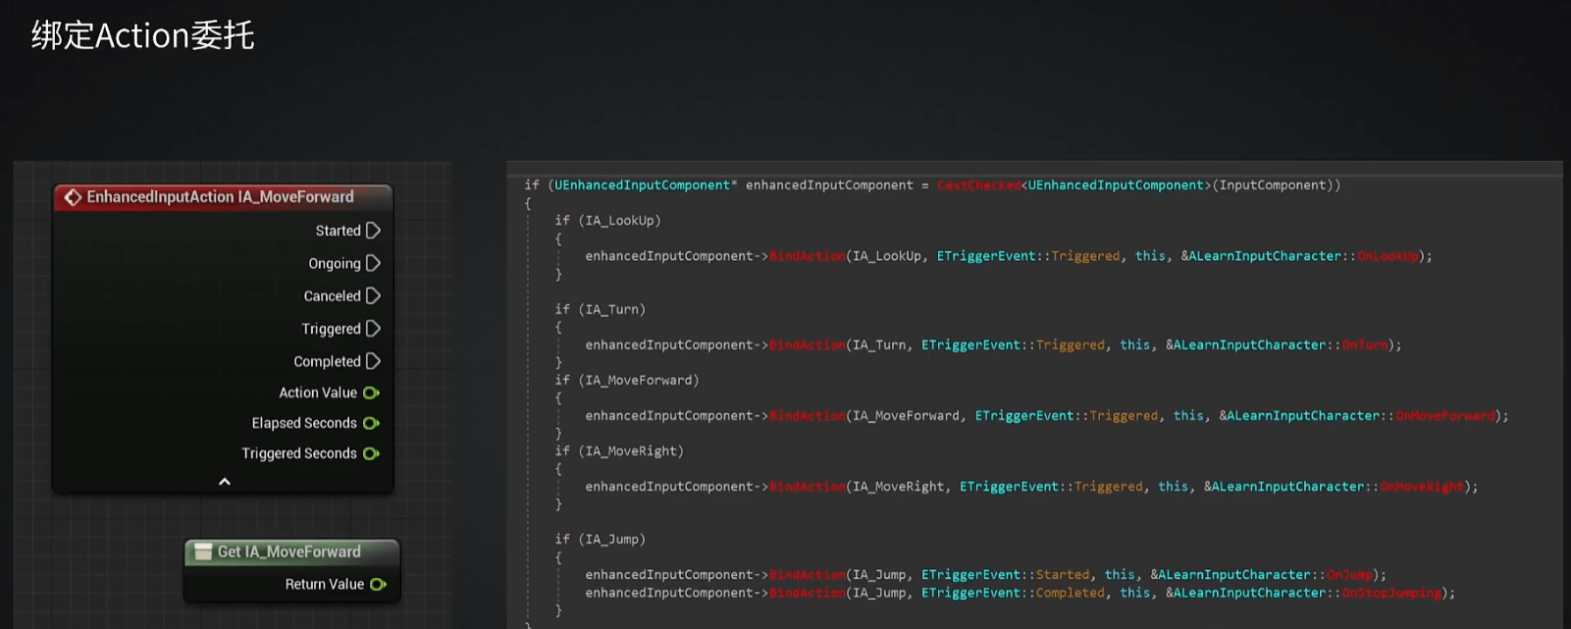The image size is (1571, 629).
Task: Click the Return Value output pin
Action: [x=378, y=584]
